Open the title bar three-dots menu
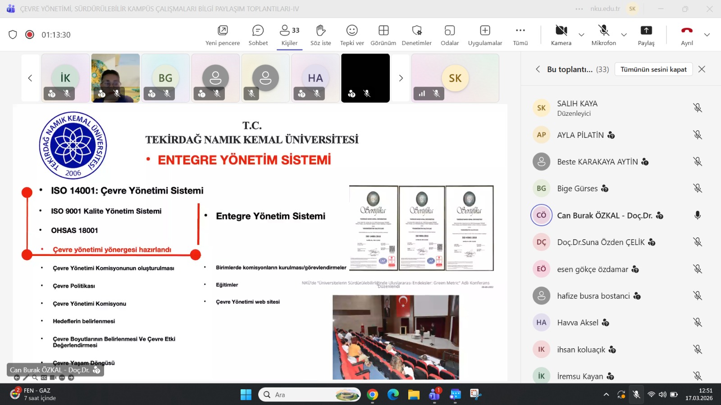The height and width of the screenshot is (405, 721). click(x=580, y=9)
